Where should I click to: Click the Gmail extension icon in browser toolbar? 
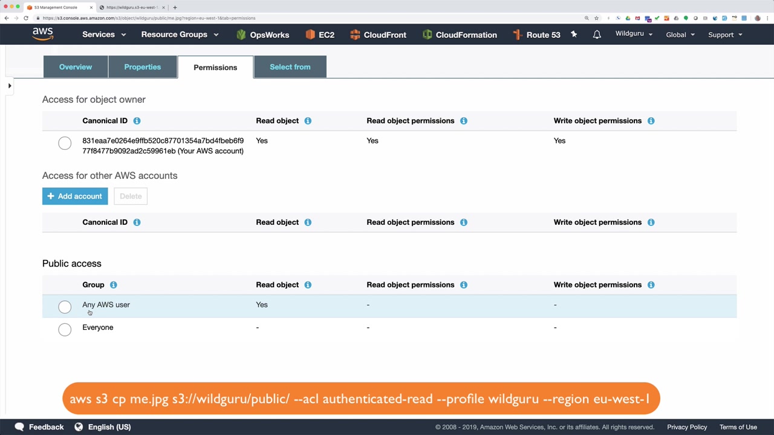pos(637,18)
